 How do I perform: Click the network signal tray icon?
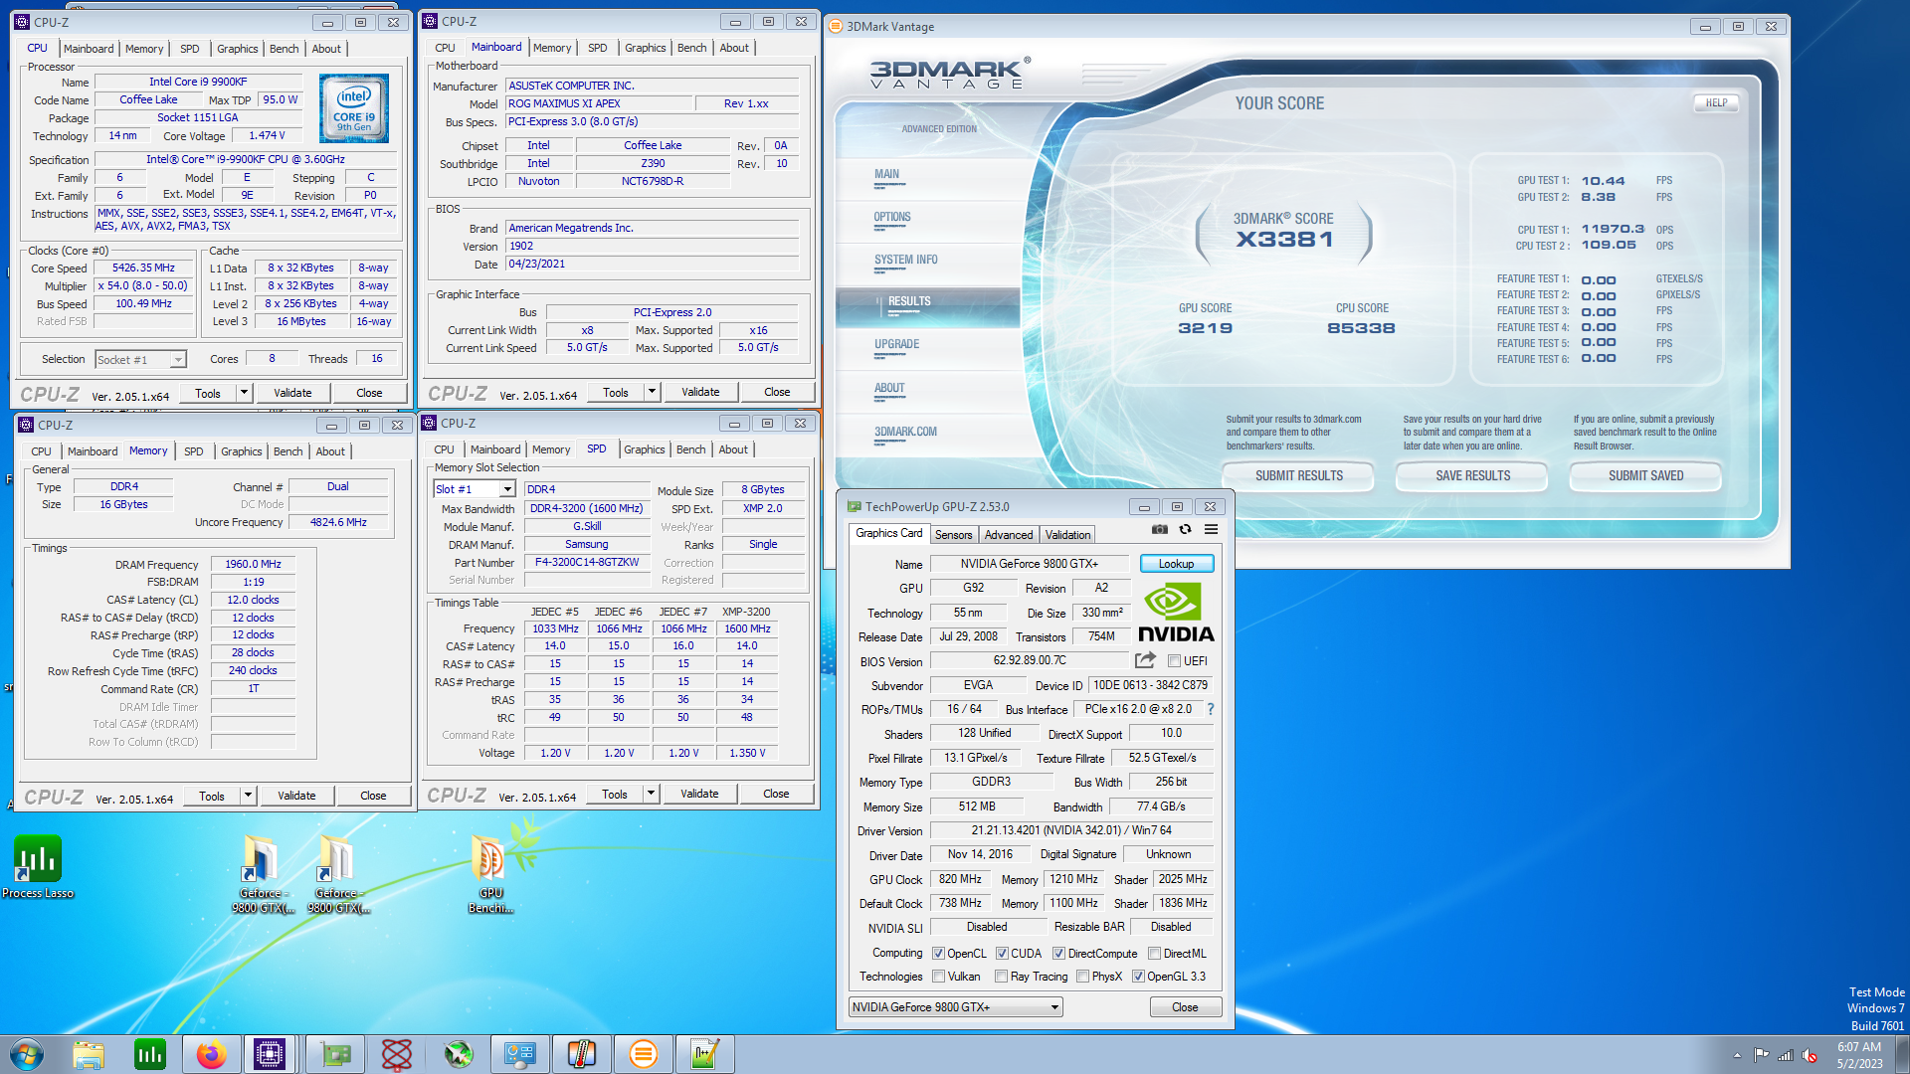1786,1055
